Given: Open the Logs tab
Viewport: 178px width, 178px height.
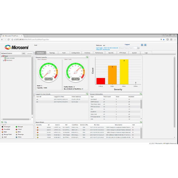Looking at the screenshot, I should coord(146,53).
